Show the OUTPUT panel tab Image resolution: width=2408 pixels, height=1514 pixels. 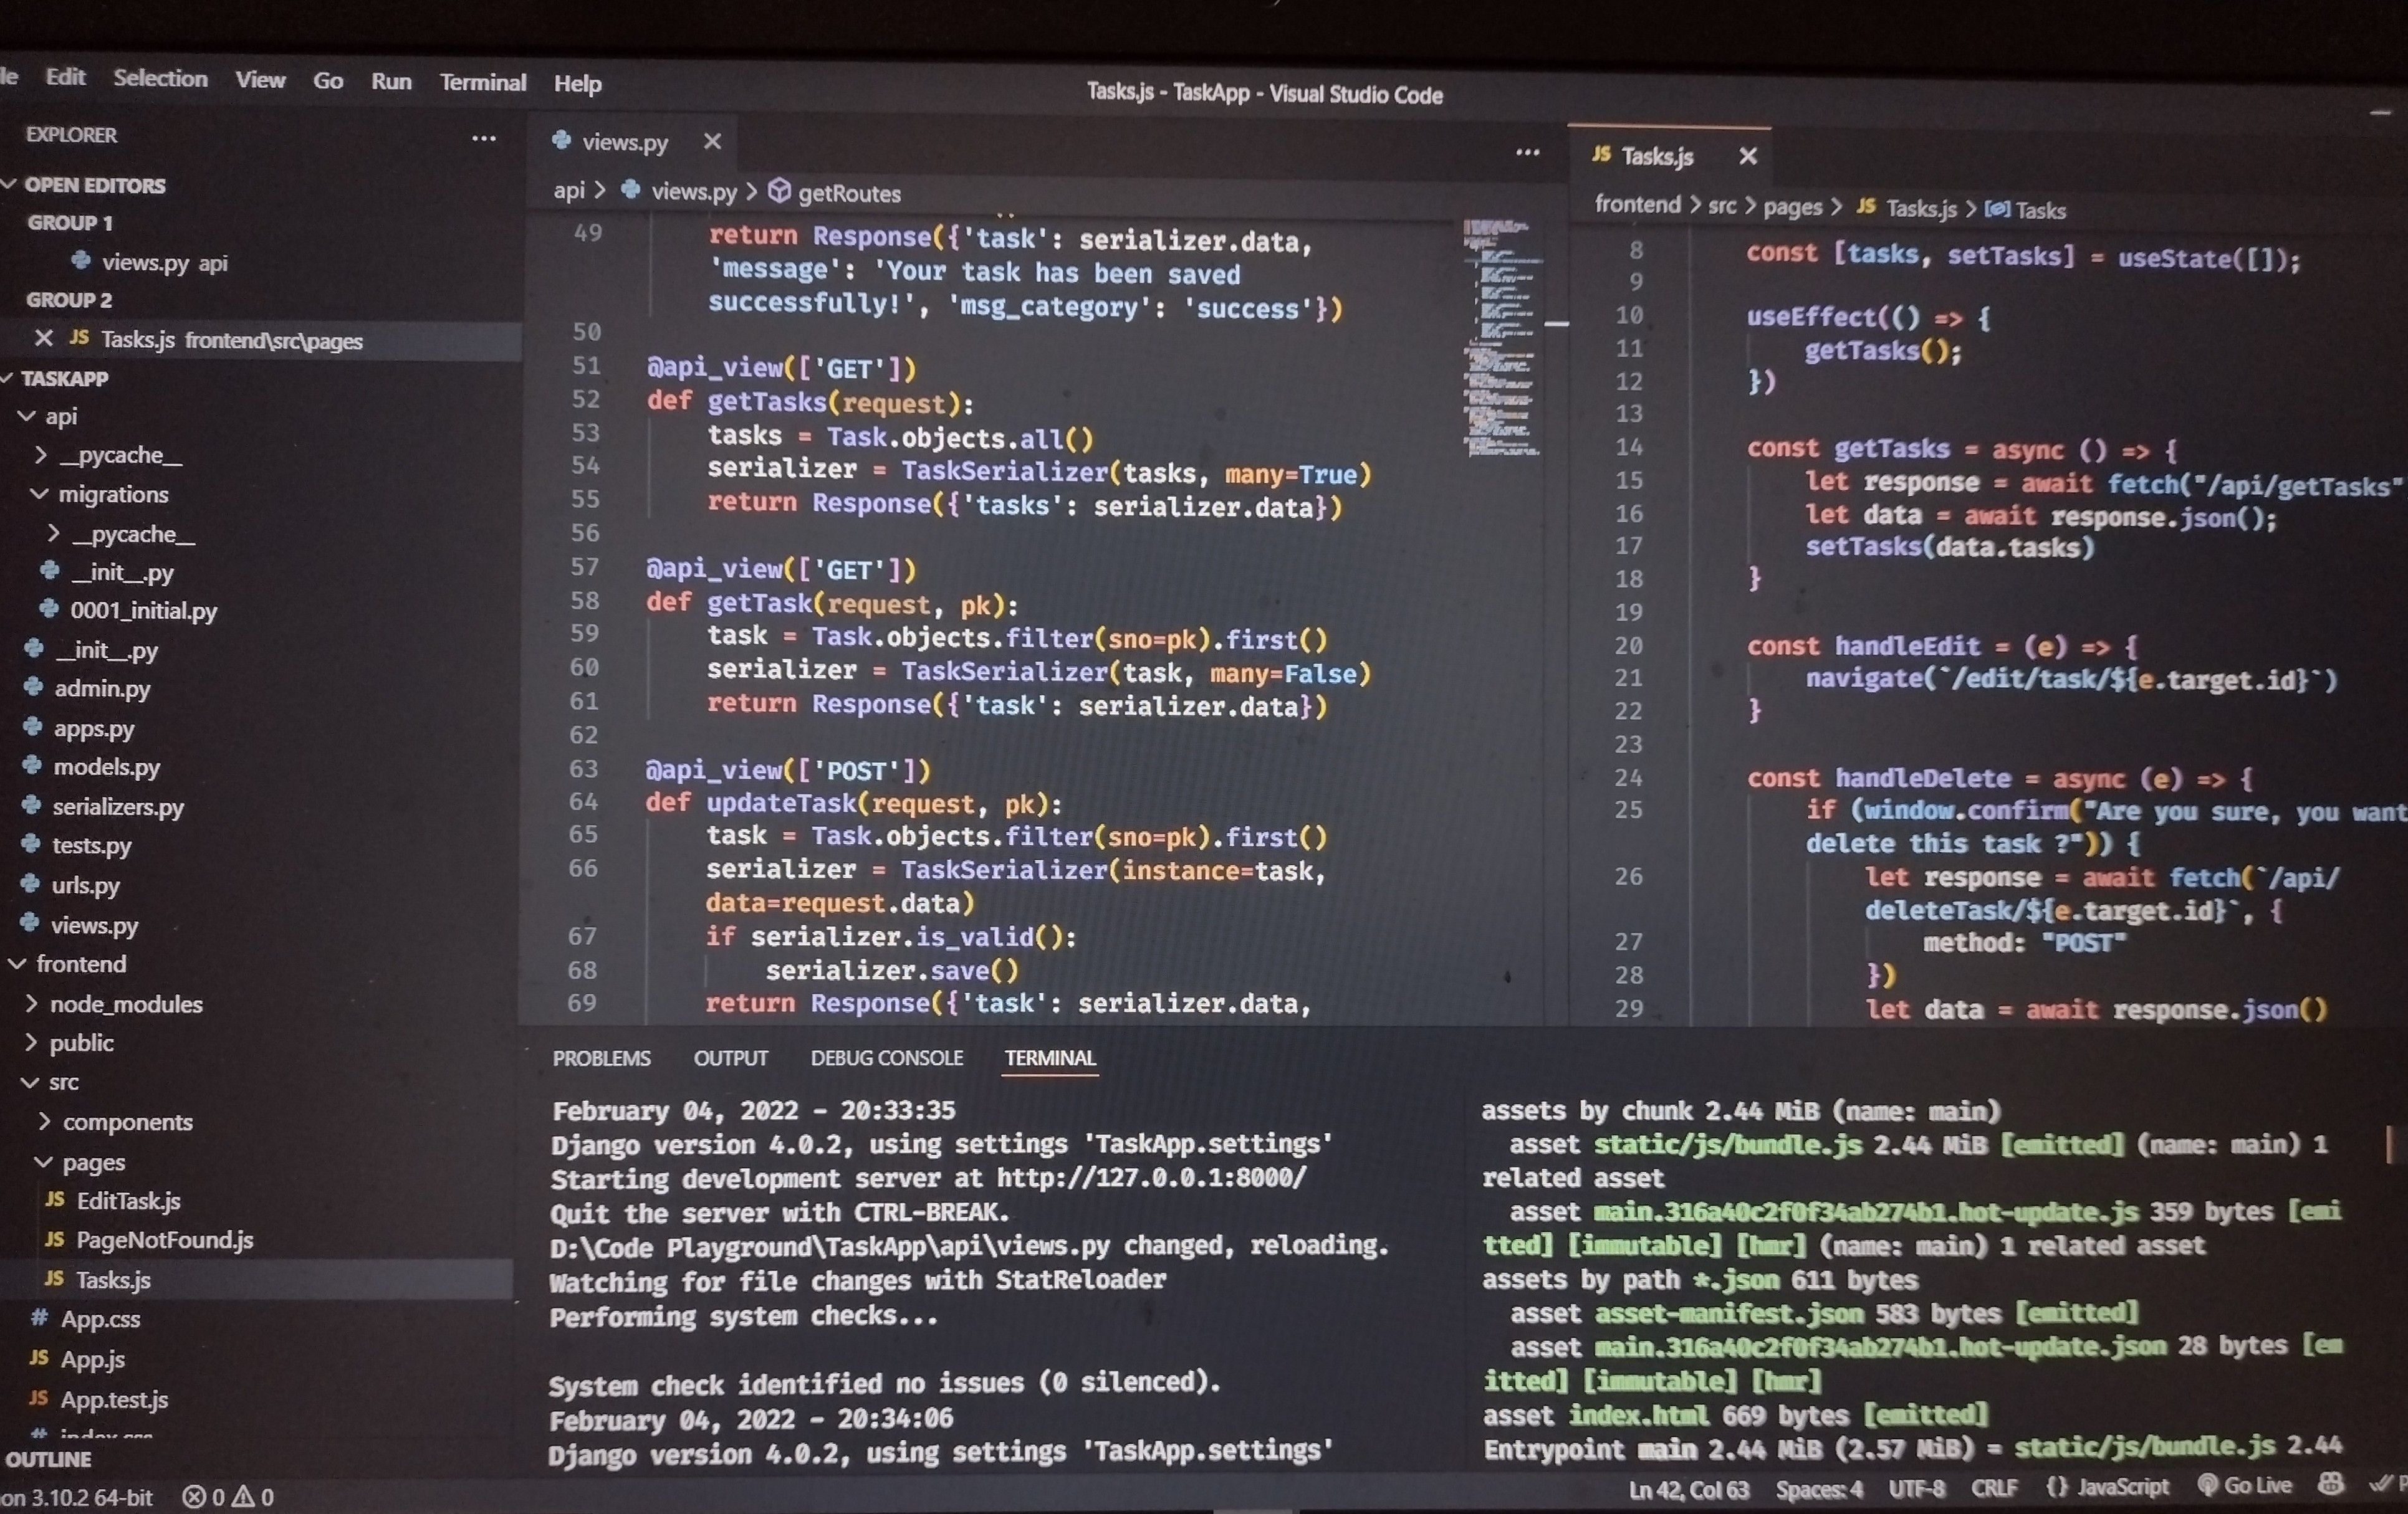pos(731,1059)
